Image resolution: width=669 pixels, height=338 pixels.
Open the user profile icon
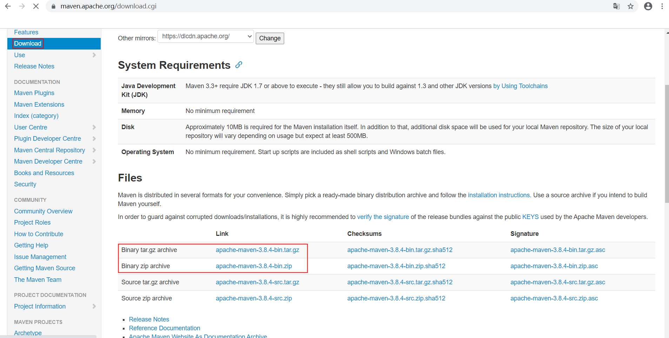[x=648, y=6]
